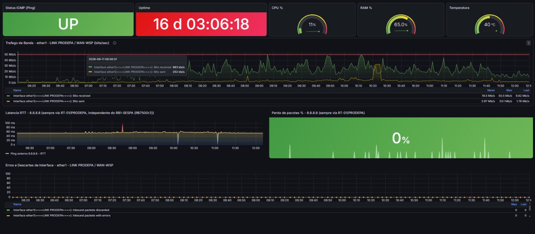Open the Trafego de Banda panel title
Screen dimensions: 535x234
[57, 43]
